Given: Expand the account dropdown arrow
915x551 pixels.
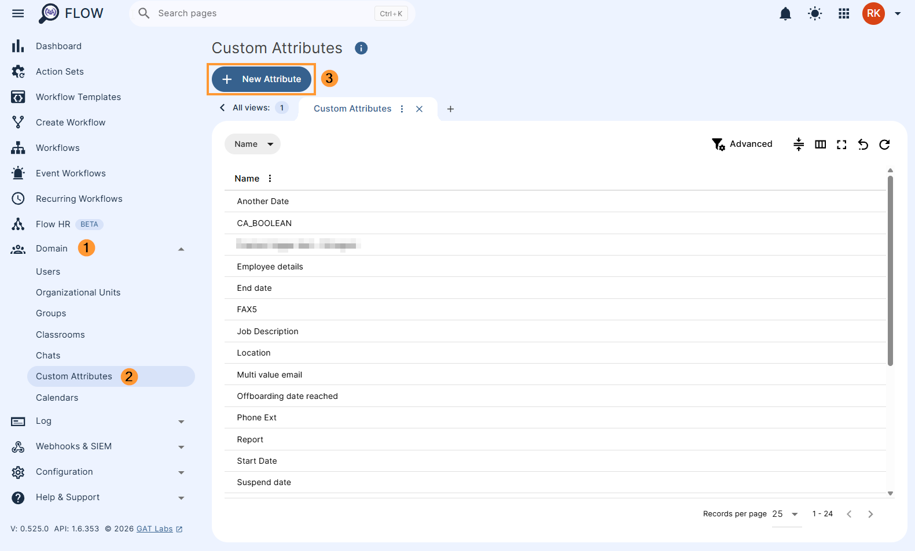Looking at the screenshot, I should click(x=898, y=13).
